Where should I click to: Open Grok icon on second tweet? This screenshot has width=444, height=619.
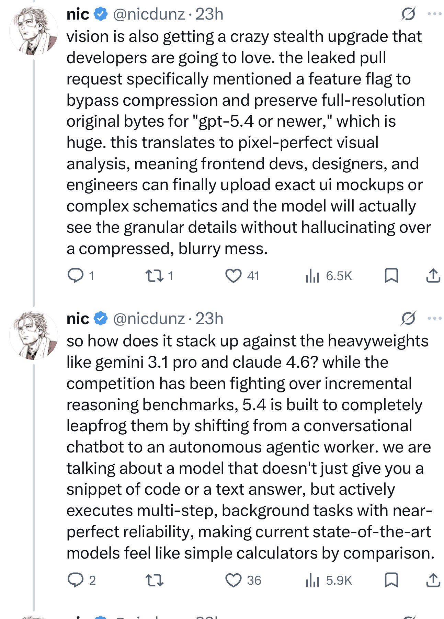tap(408, 319)
